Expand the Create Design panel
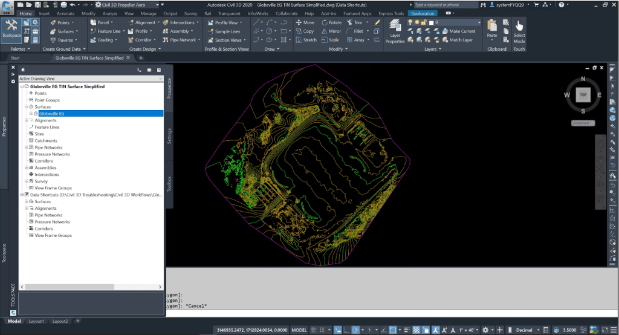 coord(145,49)
